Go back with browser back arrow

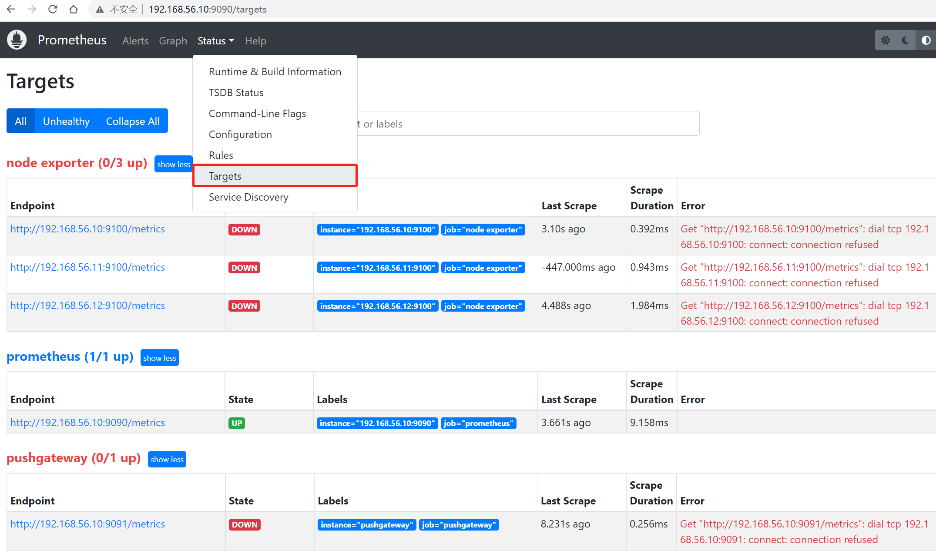[x=11, y=9]
